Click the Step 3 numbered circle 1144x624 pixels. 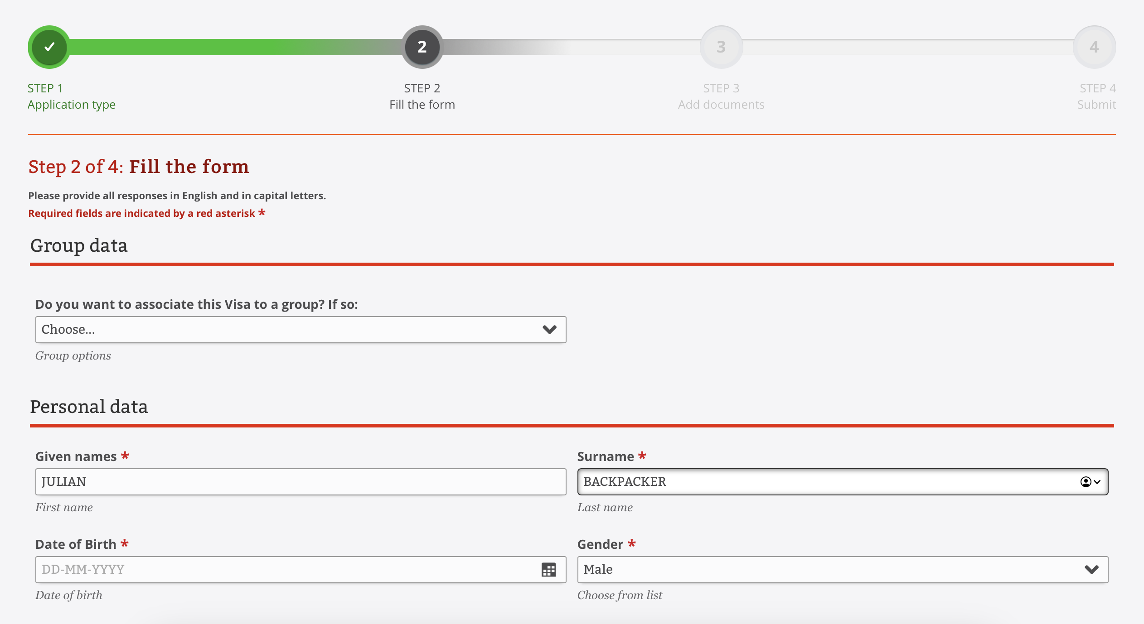click(721, 47)
